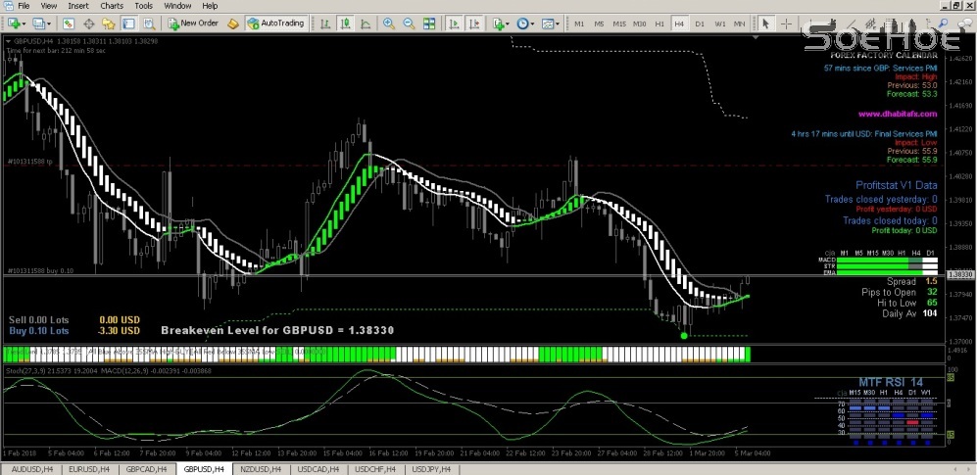Click the New Order button

(193, 23)
